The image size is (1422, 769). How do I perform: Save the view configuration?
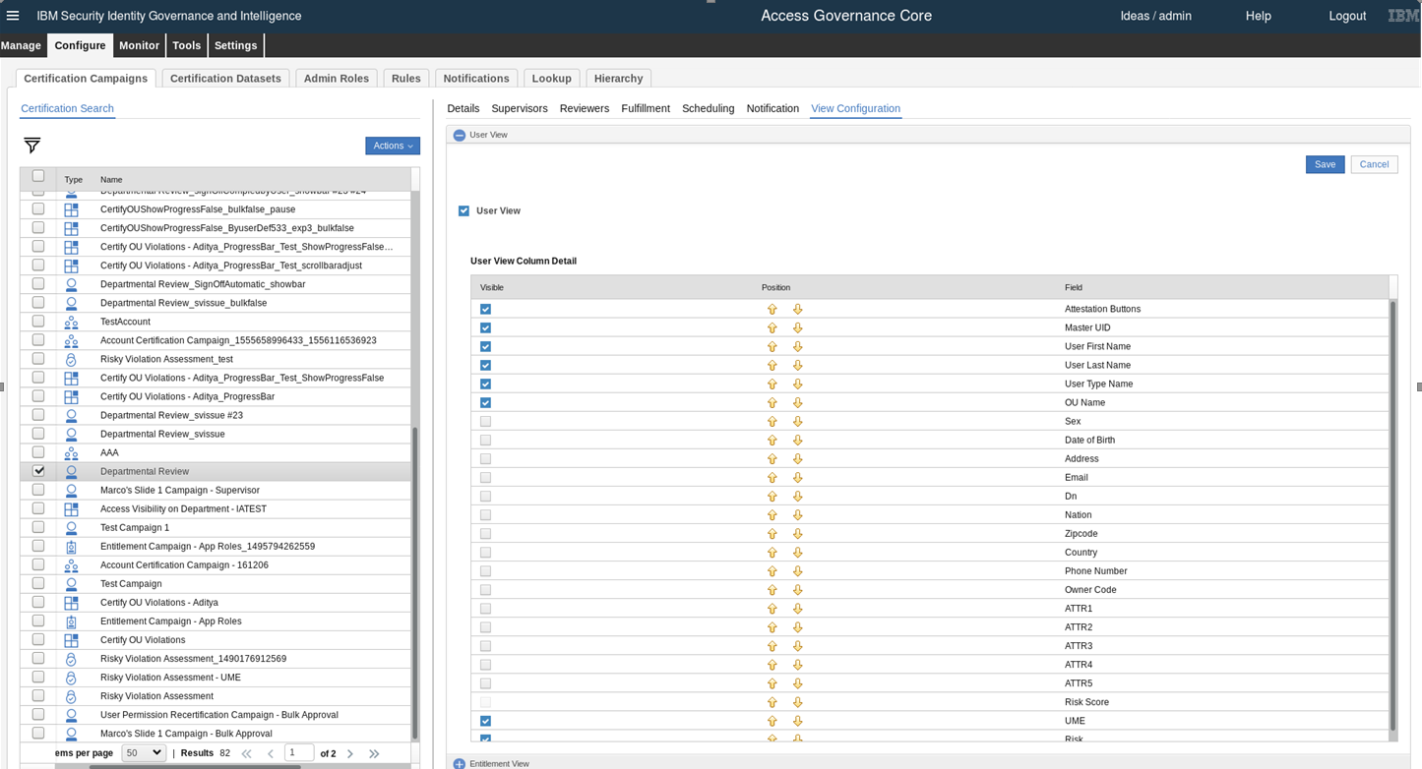1325,164
